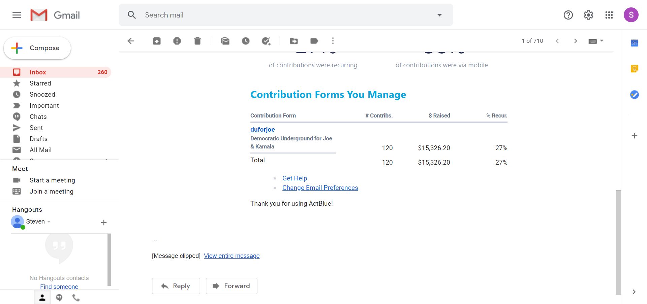Snooze this email with the clock icon
Screen dimensions: 647x304
pyautogui.click(x=246, y=41)
